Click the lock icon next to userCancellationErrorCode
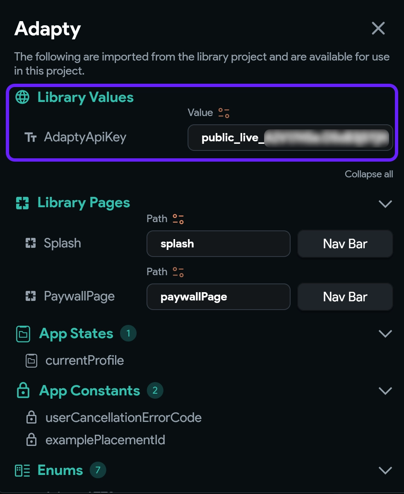The image size is (404, 494). coord(31,418)
